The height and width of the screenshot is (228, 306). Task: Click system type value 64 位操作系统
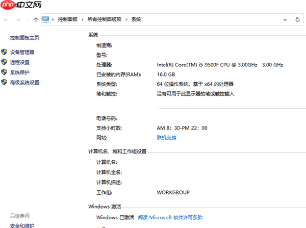[195, 84]
